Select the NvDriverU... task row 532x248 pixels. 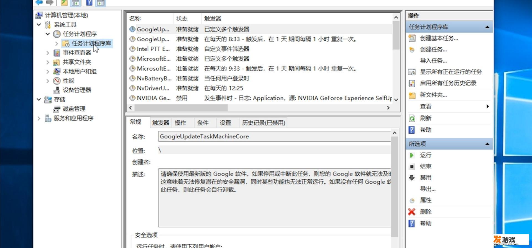coord(260,88)
